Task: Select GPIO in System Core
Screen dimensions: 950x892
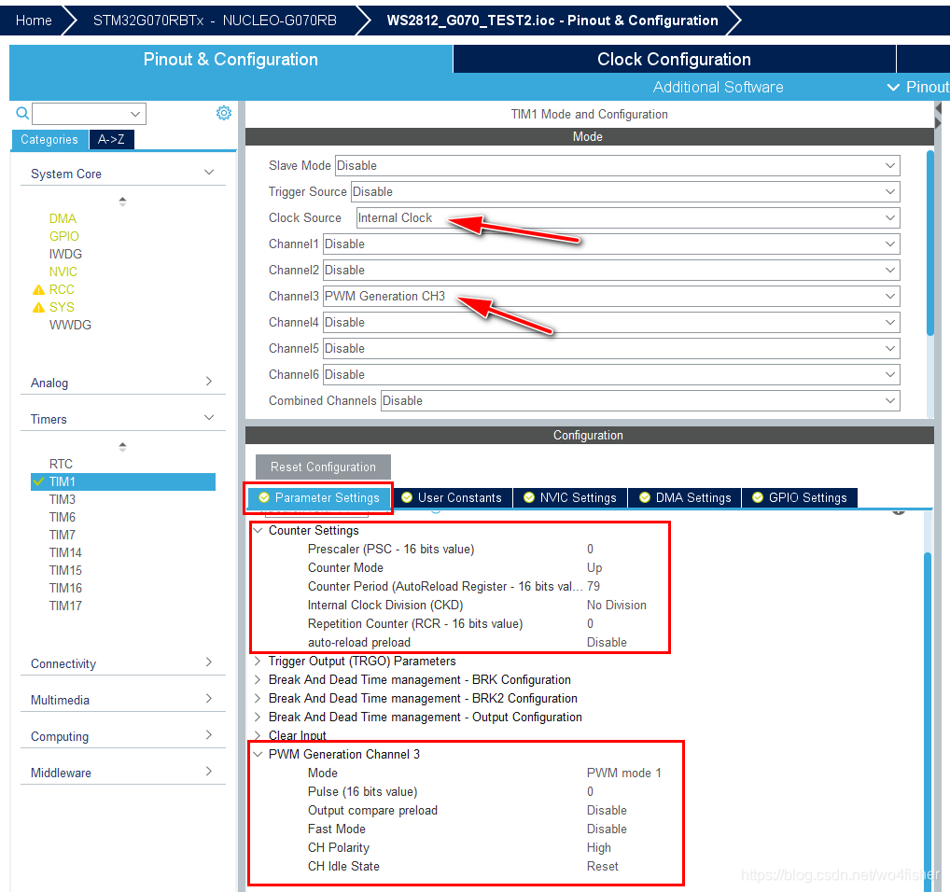Action: coord(64,236)
